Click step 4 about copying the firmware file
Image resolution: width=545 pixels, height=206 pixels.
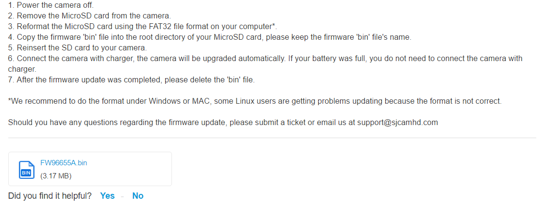[209, 37]
